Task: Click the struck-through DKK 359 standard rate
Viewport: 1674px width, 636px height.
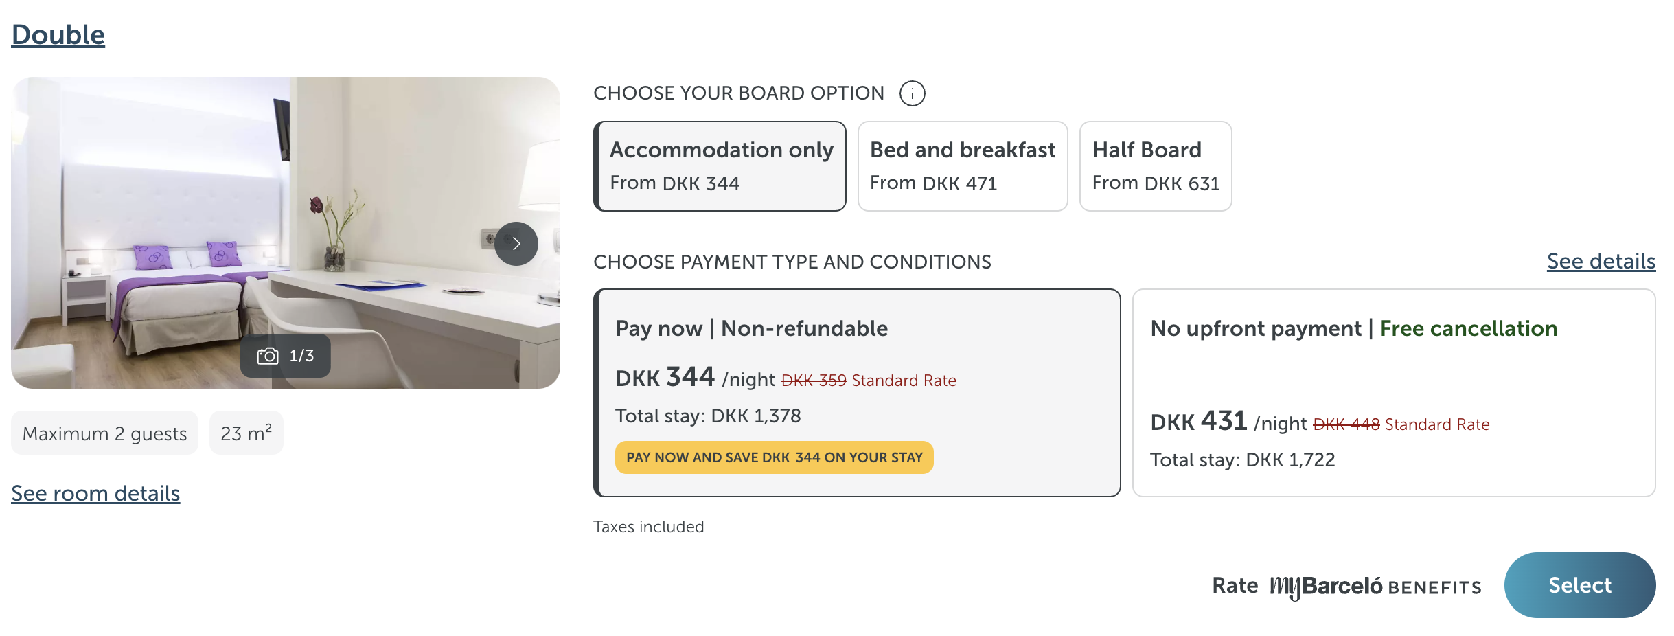Action: click(x=814, y=381)
